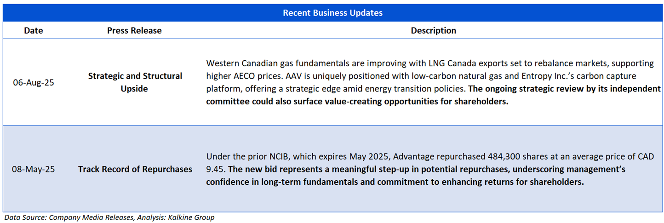Select the Date column header
664x223 pixels.
[33, 31]
